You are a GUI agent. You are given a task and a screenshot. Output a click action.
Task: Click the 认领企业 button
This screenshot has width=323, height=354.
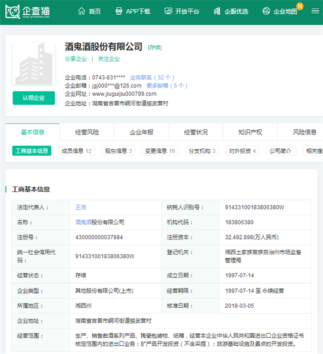click(34, 98)
